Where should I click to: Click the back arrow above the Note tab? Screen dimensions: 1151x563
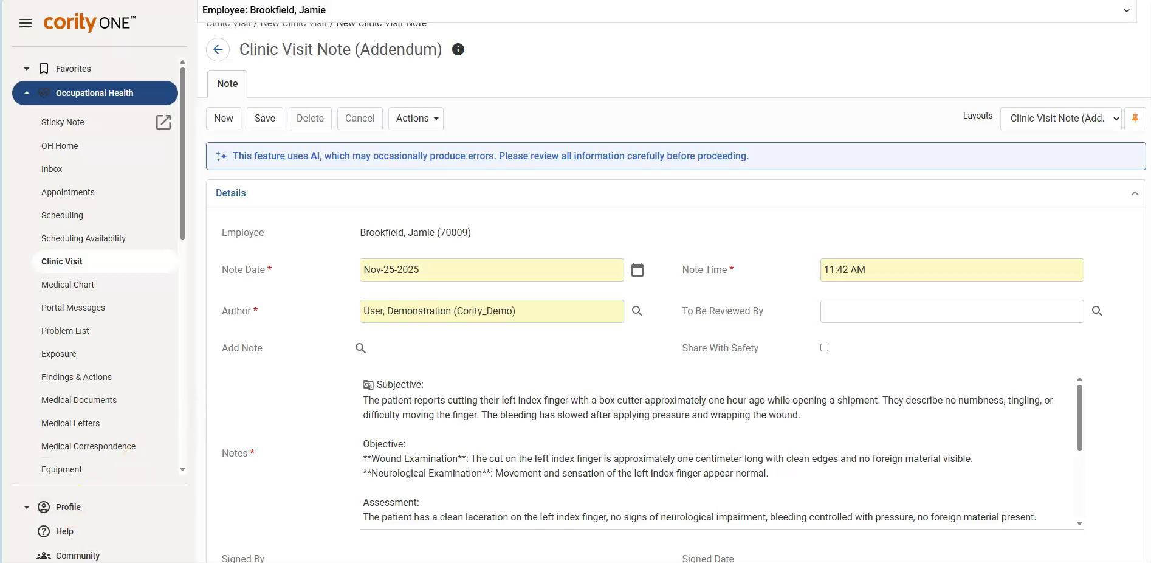pos(218,49)
